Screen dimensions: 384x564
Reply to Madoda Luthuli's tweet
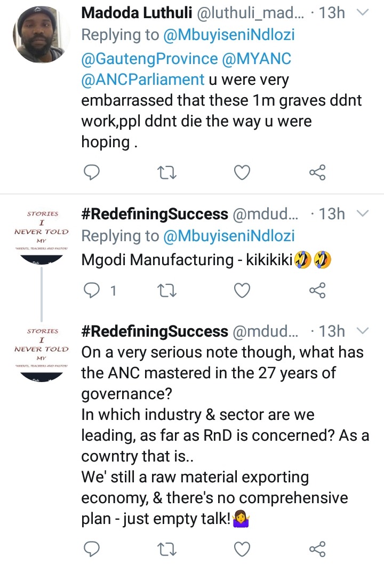click(x=91, y=173)
